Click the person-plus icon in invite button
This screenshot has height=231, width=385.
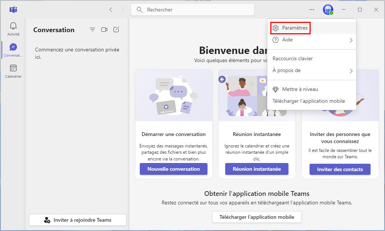pos(47,220)
